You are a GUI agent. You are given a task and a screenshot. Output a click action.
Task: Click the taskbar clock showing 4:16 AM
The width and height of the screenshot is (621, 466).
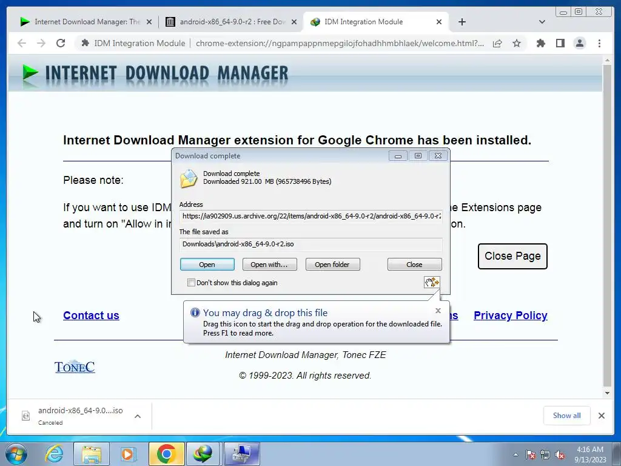[590, 454]
